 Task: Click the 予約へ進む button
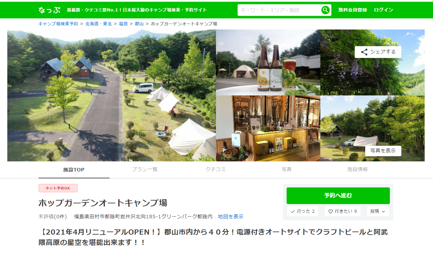coord(338,196)
